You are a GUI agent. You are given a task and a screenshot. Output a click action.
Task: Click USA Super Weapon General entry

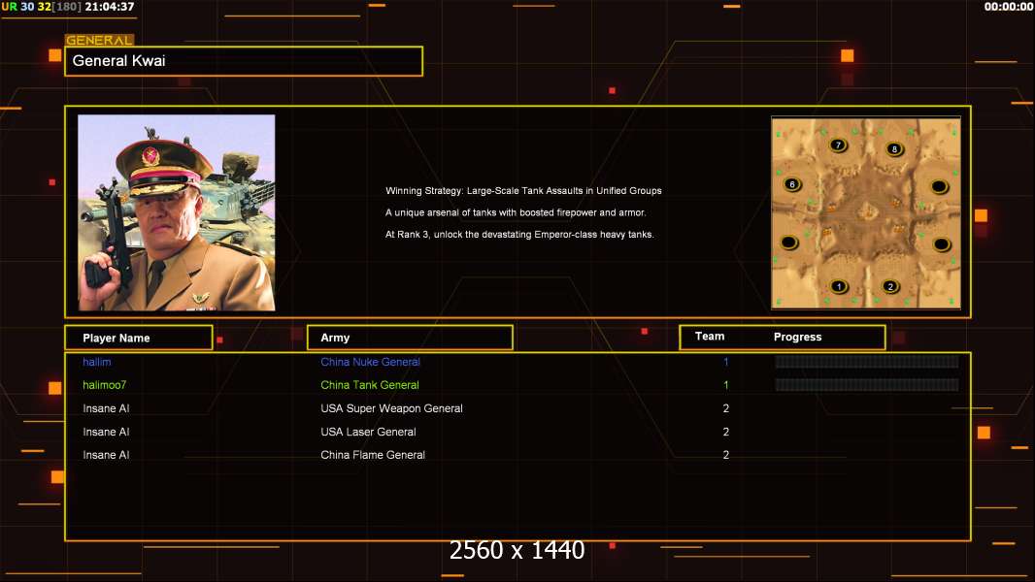tap(391, 408)
